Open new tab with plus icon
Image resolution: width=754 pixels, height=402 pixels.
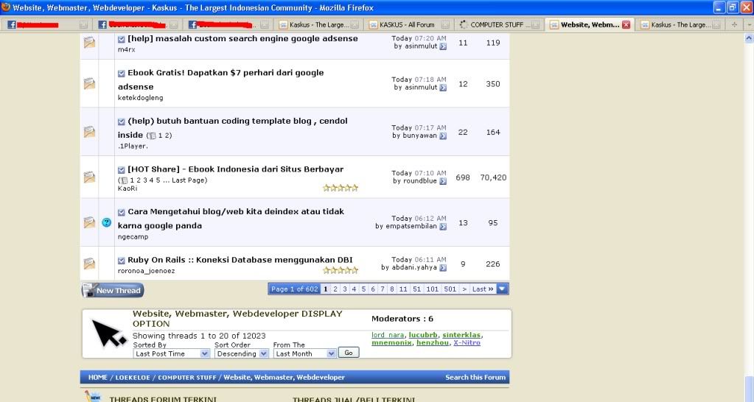click(x=734, y=24)
